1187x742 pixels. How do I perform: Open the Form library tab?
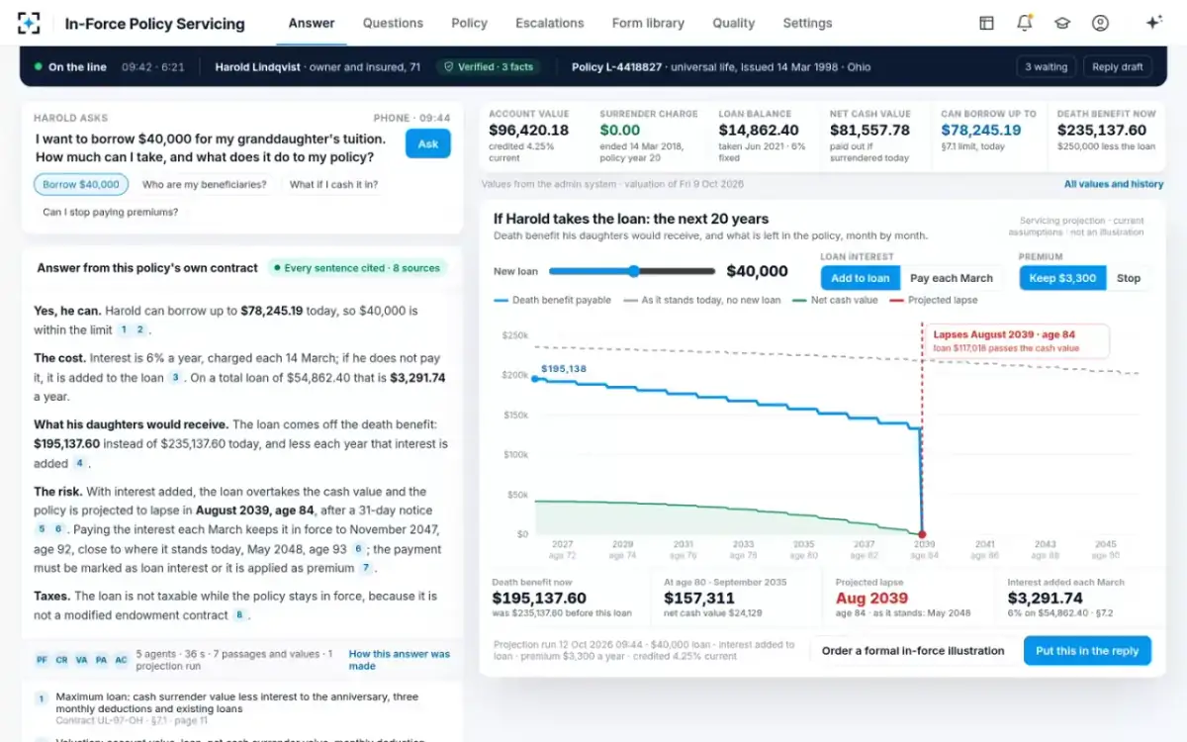(648, 23)
